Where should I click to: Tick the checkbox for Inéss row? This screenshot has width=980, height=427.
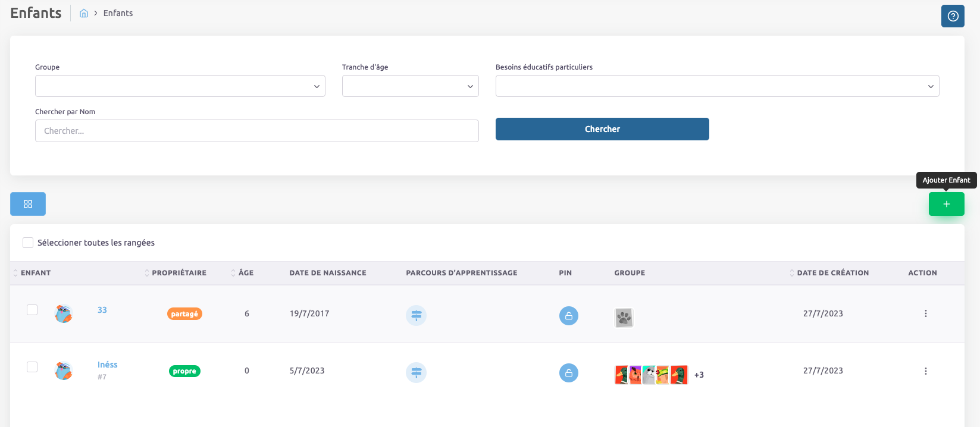32,367
